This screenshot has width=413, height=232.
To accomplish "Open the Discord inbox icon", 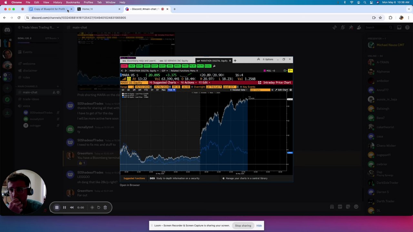I will click(399, 27).
